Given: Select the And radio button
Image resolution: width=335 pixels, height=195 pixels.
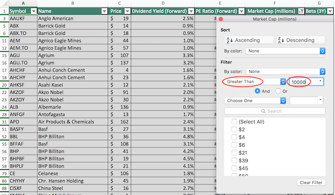Looking at the screenshot, I should 258,91.
